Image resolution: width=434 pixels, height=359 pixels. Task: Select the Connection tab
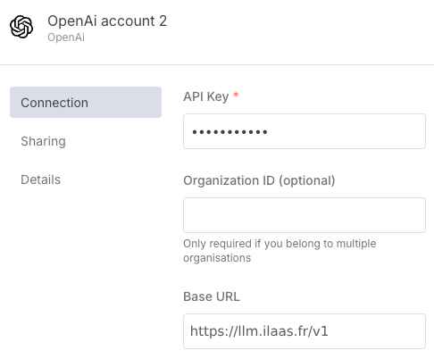pyautogui.click(x=86, y=103)
